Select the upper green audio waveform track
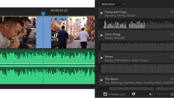 (47, 57)
